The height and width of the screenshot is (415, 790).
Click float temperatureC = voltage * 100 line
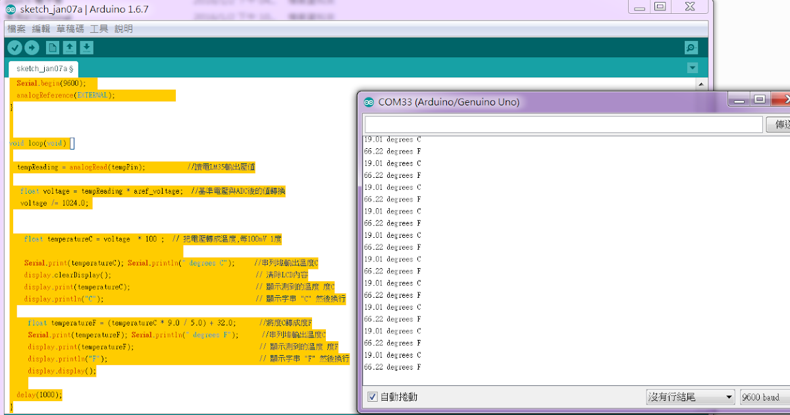click(94, 239)
